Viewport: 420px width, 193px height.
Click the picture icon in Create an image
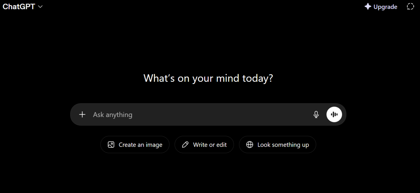tap(111, 145)
